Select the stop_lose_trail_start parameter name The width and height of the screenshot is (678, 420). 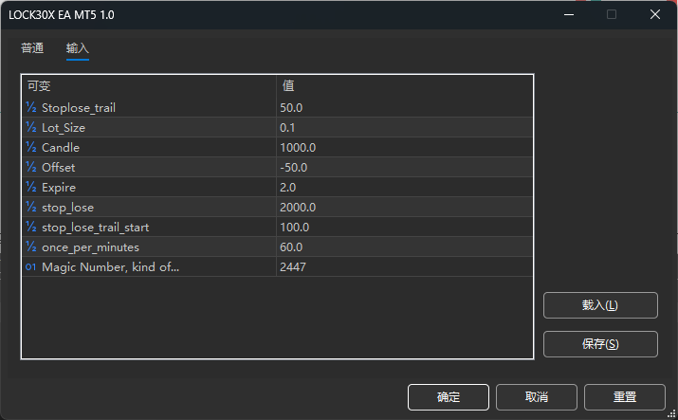coord(96,228)
